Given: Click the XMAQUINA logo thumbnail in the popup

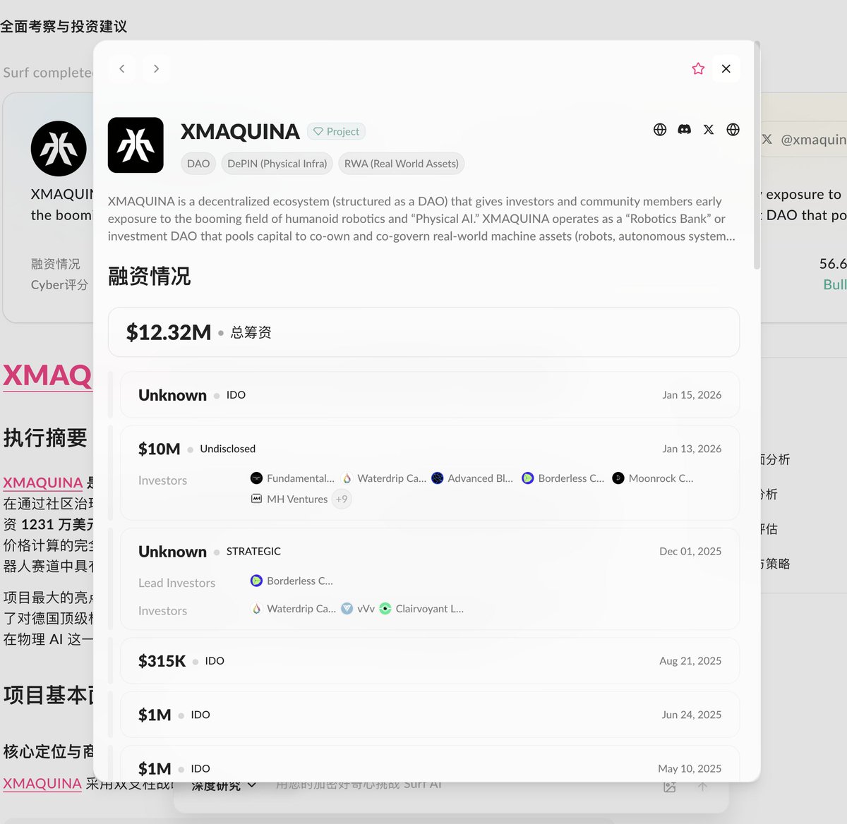Looking at the screenshot, I should click(x=136, y=145).
